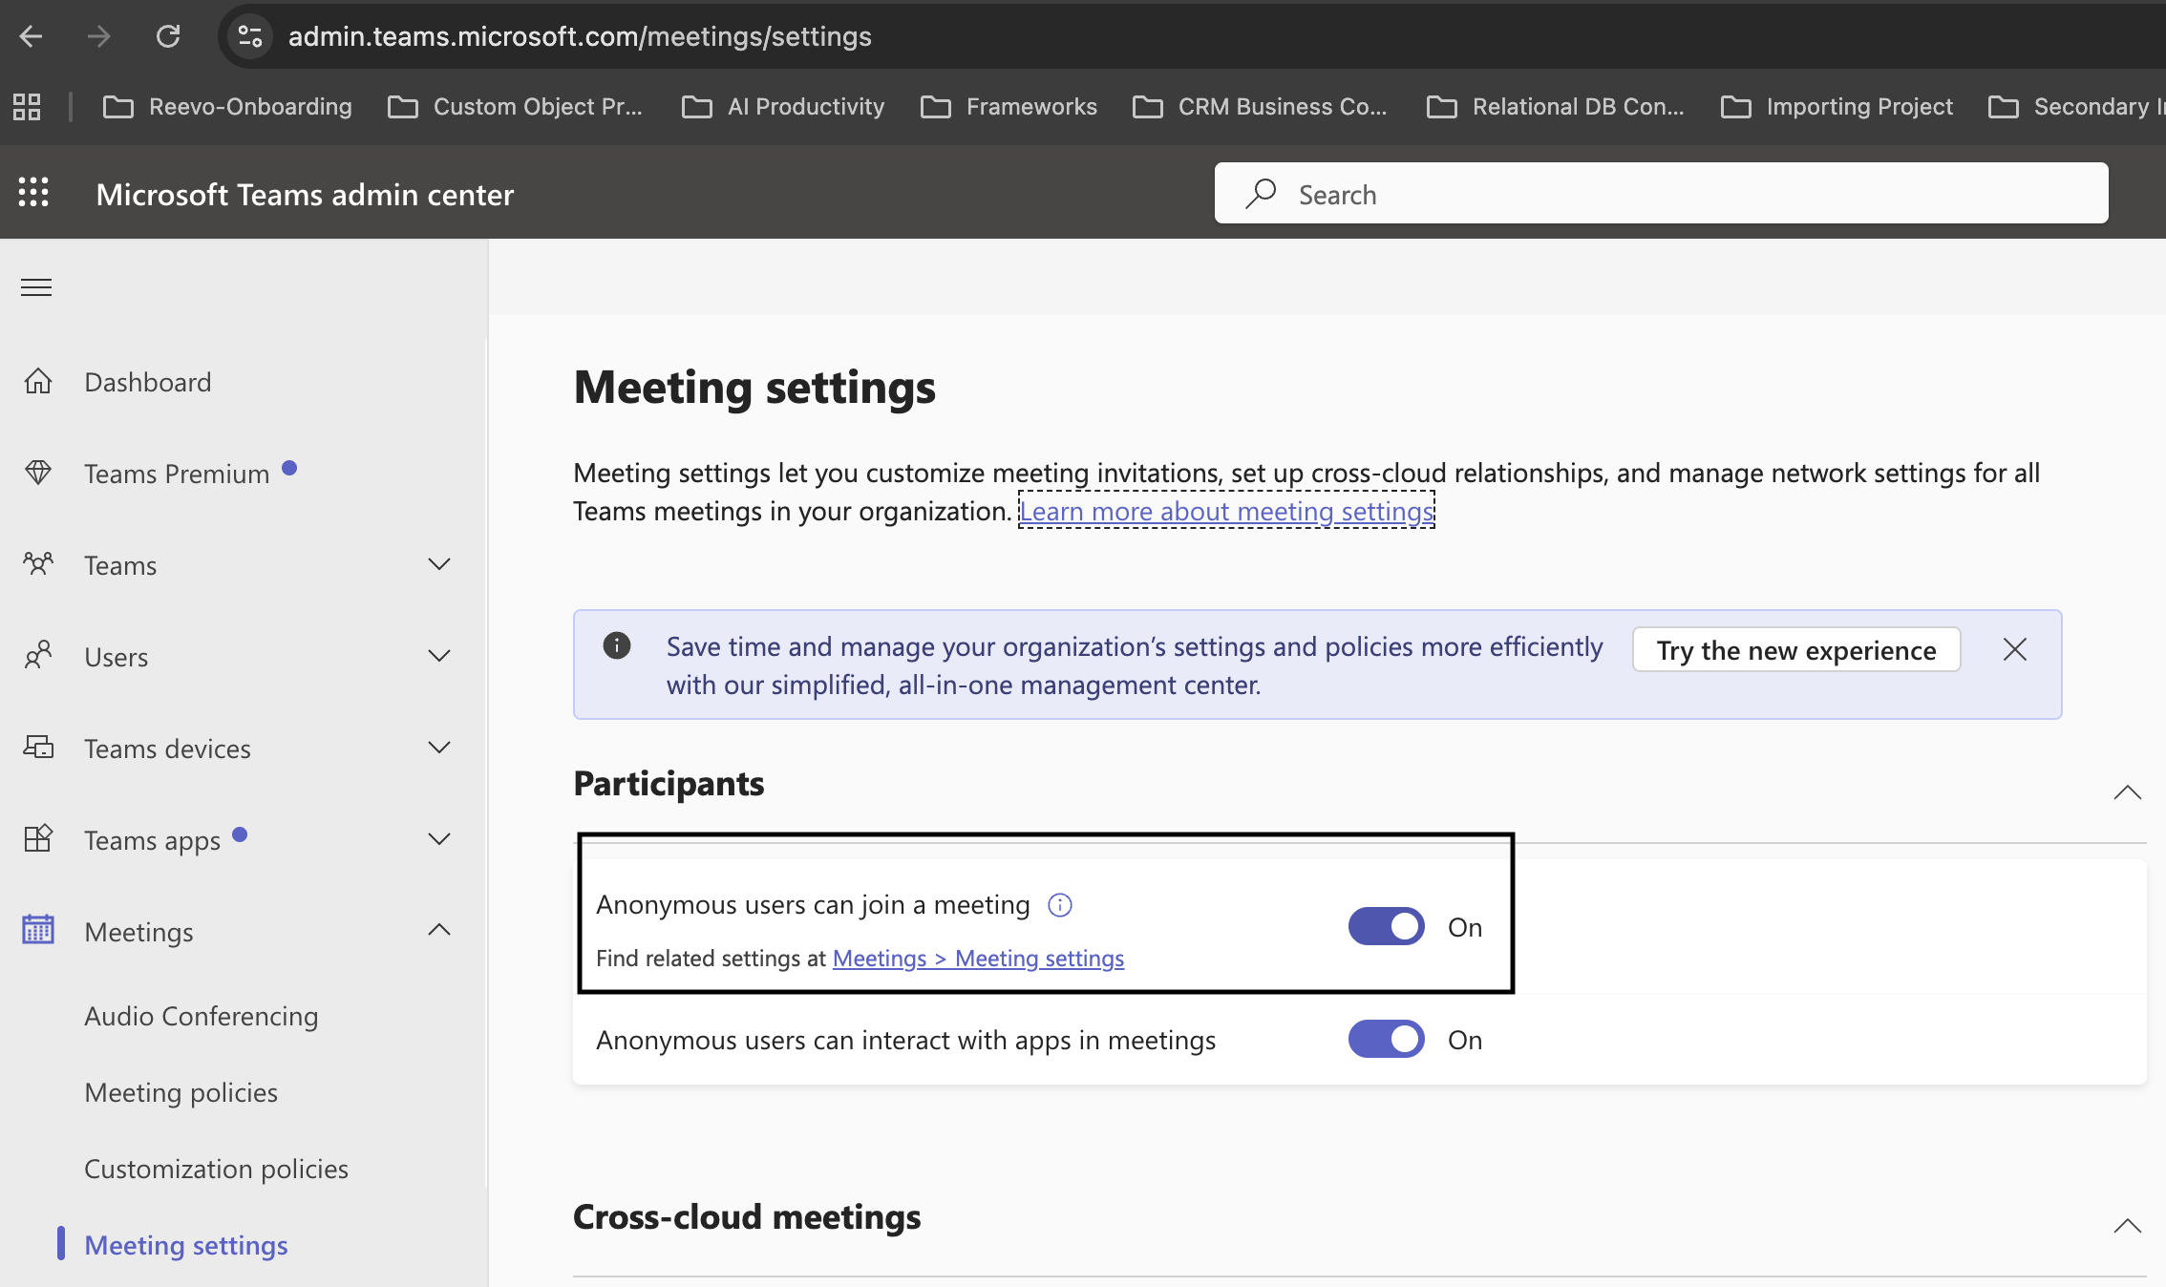
Task: Open the Chrome apps grid in bookmarks bar
Action: (27, 106)
